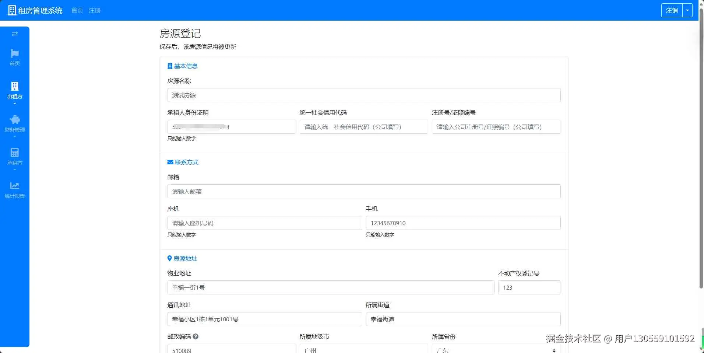
Task: Click the 房源登记 page heading
Action: coord(180,34)
